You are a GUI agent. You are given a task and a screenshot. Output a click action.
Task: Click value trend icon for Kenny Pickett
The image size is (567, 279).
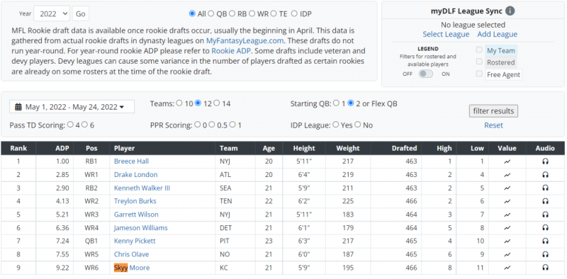point(507,241)
